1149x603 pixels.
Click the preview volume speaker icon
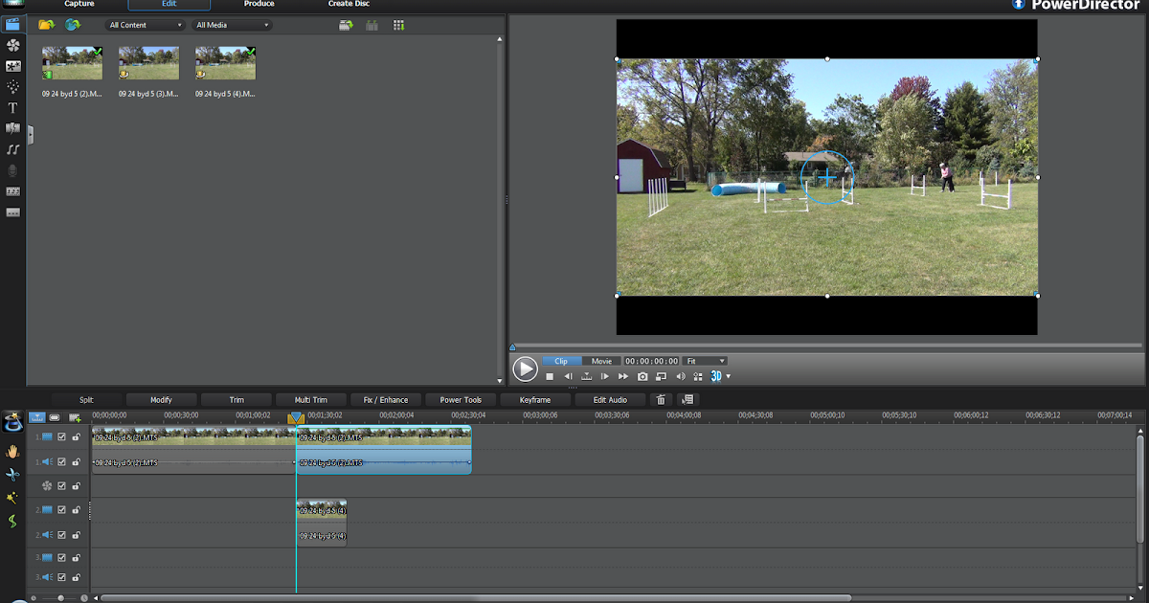click(x=681, y=376)
